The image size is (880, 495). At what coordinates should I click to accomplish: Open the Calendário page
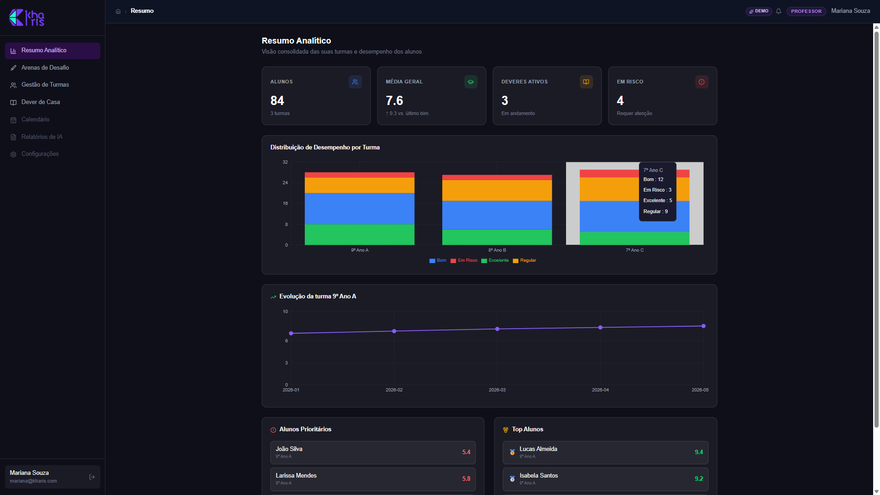[53, 120]
